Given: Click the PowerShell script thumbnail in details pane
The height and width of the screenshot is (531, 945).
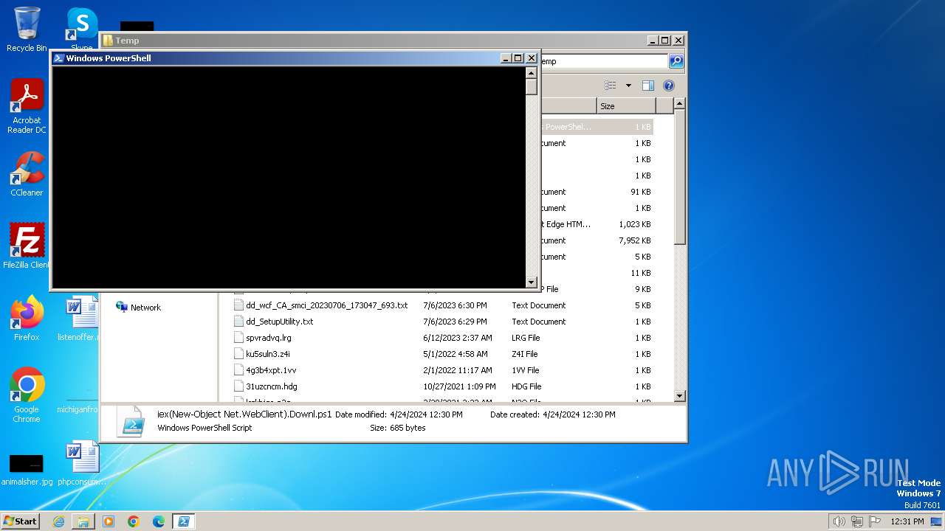Looking at the screenshot, I should pyautogui.click(x=131, y=421).
